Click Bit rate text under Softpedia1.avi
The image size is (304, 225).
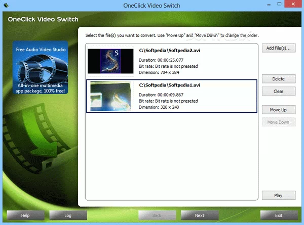168,101
